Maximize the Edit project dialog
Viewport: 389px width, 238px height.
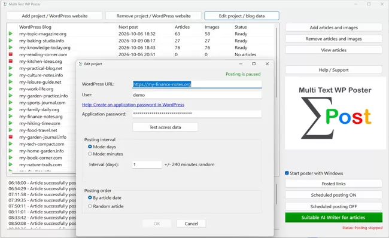[254, 64]
